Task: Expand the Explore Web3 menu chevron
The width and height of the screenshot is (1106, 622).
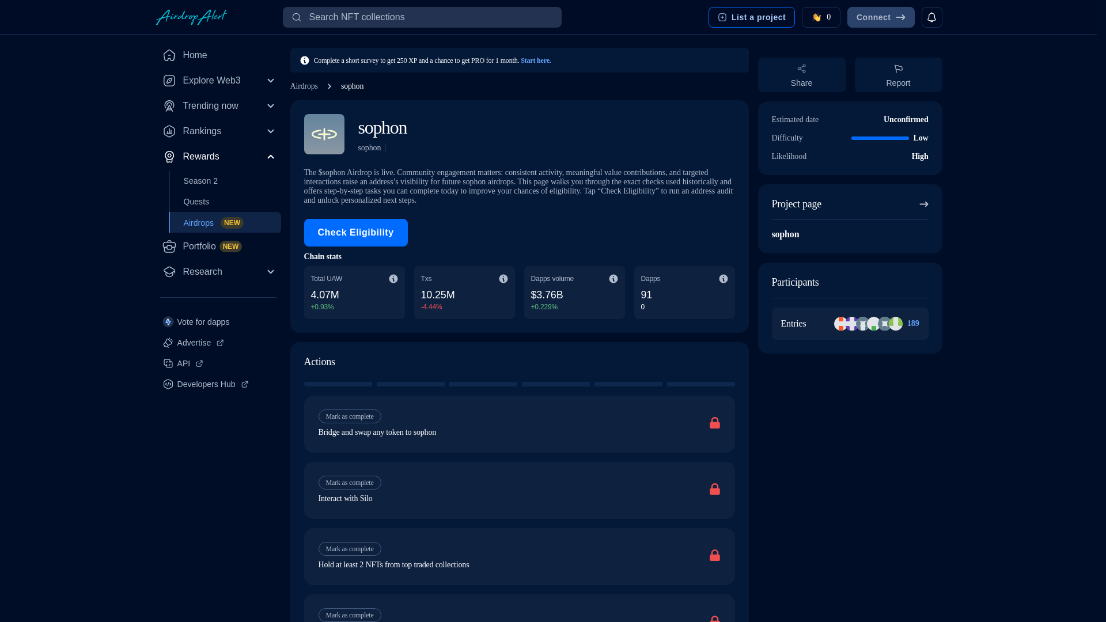Action: (270, 81)
